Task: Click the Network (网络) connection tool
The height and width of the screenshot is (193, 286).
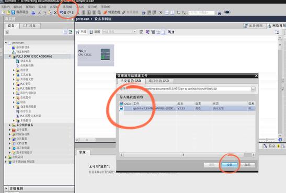Action: pos(82,32)
